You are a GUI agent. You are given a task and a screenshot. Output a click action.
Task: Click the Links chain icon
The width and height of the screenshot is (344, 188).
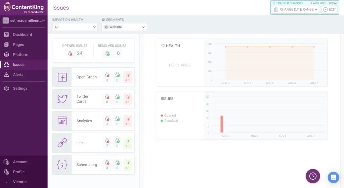(62, 143)
